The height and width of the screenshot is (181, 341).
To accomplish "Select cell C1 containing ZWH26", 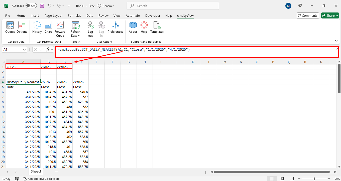I will pos(64,67).
